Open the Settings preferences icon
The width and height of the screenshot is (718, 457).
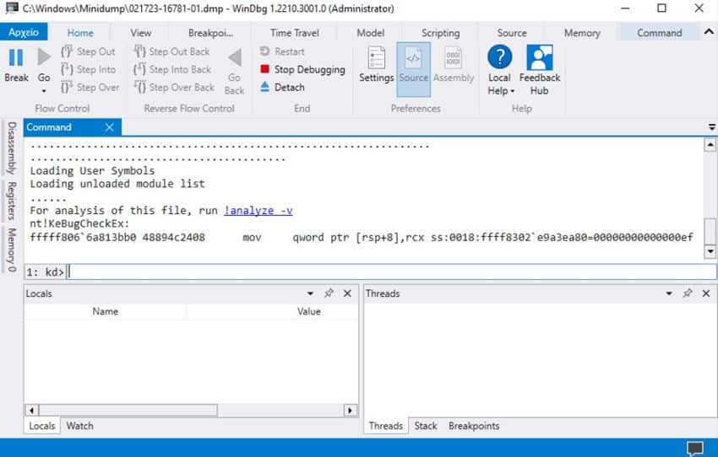click(377, 58)
